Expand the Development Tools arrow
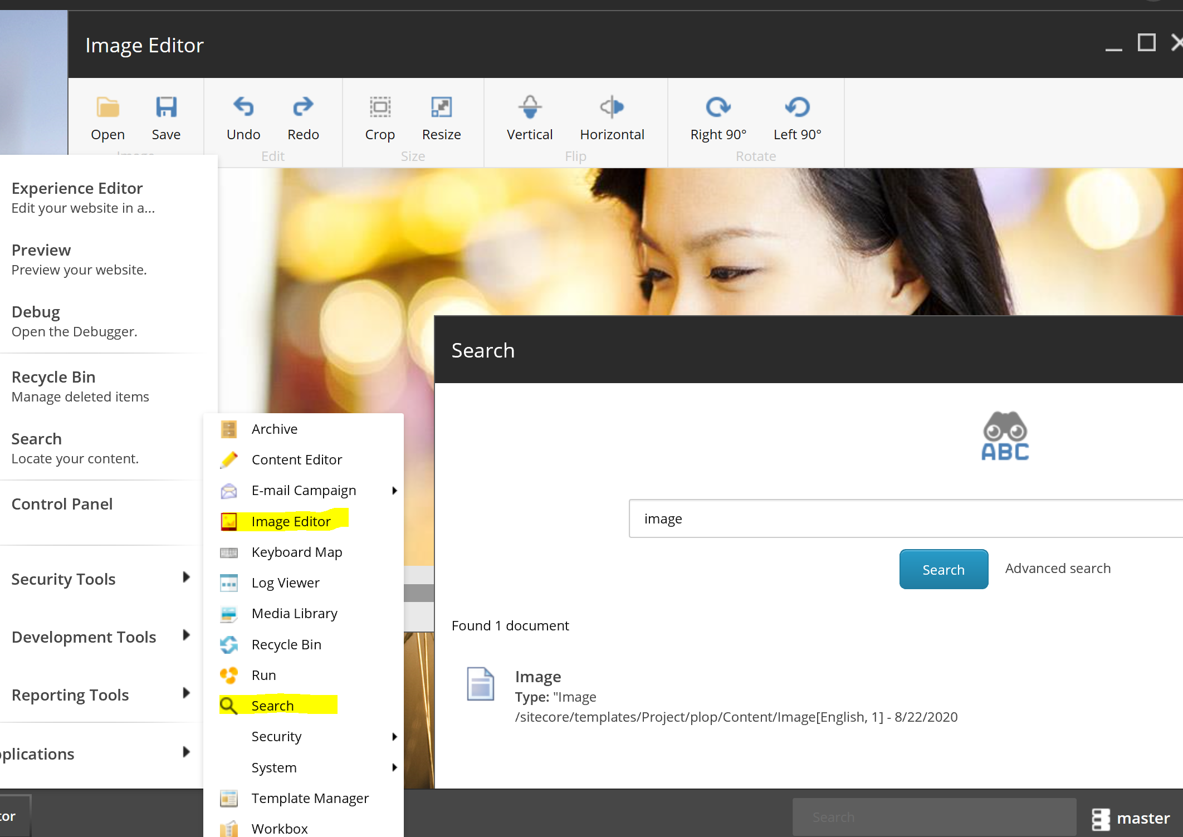Viewport: 1183px width, 837px height. [187, 635]
